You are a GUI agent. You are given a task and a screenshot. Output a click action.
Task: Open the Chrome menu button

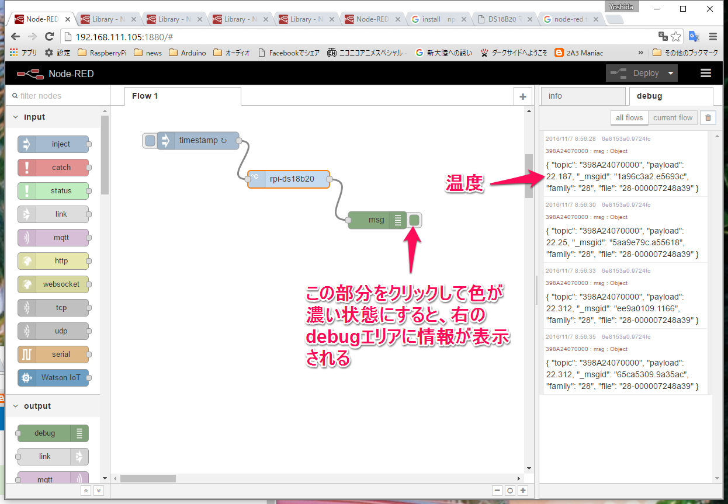coord(713,37)
